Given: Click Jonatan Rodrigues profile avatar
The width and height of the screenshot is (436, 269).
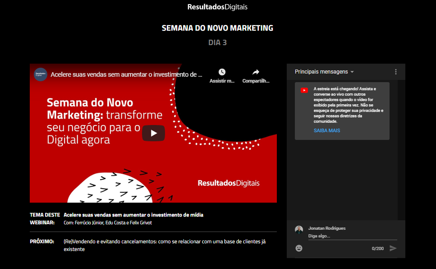Looking at the screenshot, I should (x=299, y=230).
